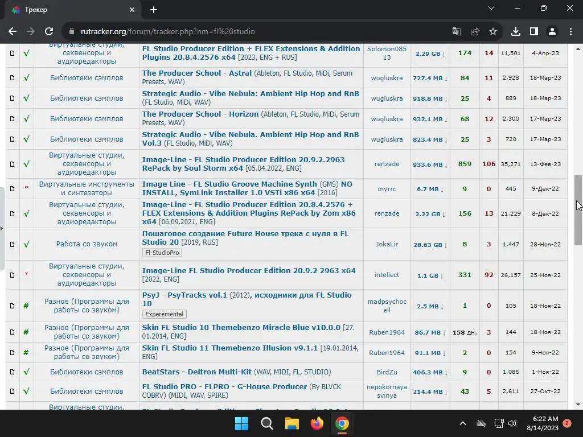
Task: Open the Google Translate icon in address bar
Action: [456, 32]
